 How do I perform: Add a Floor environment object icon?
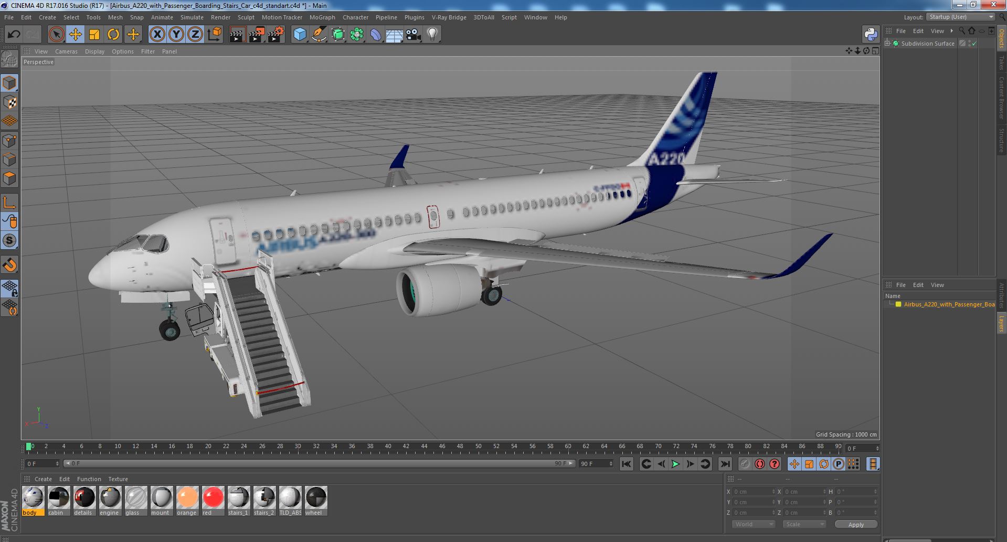coord(394,35)
